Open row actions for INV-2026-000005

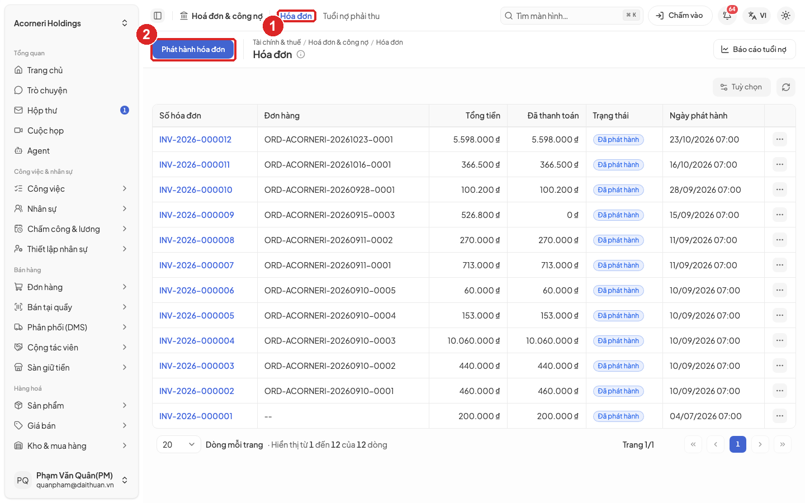click(x=780, y=315)
